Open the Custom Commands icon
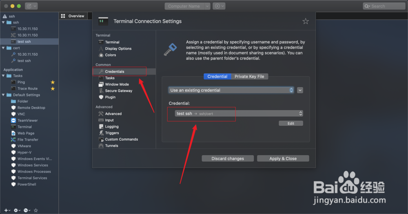Image resolution: width=408 pixels, height=214 pixels. (x=101, y=139)
